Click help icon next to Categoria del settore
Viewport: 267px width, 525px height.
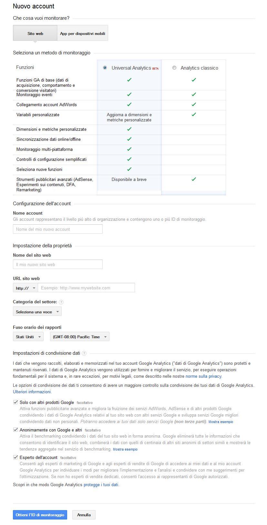pos(61,302)
